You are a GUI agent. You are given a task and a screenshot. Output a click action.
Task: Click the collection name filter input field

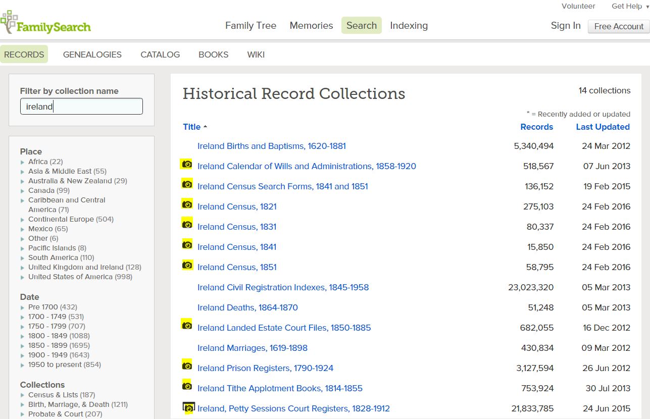pyautogui.click(x=81, y=106)
